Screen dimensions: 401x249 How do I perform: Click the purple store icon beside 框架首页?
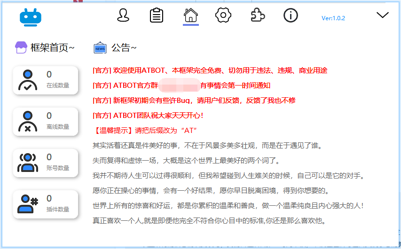pos(21,47)
